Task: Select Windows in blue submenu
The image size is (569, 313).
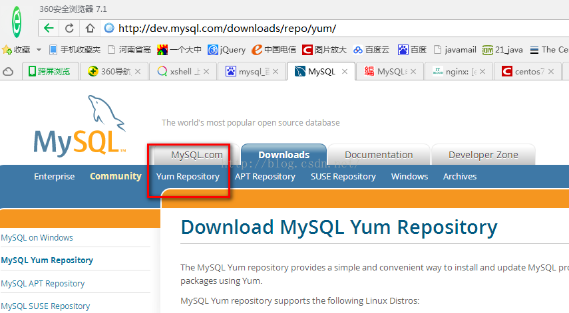Action: tap(409, 176)
